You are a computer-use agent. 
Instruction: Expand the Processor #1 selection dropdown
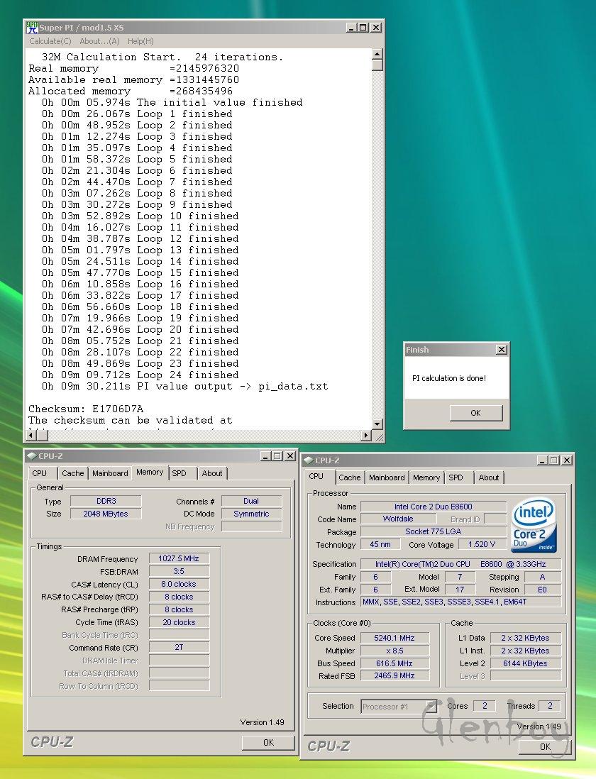430,707
